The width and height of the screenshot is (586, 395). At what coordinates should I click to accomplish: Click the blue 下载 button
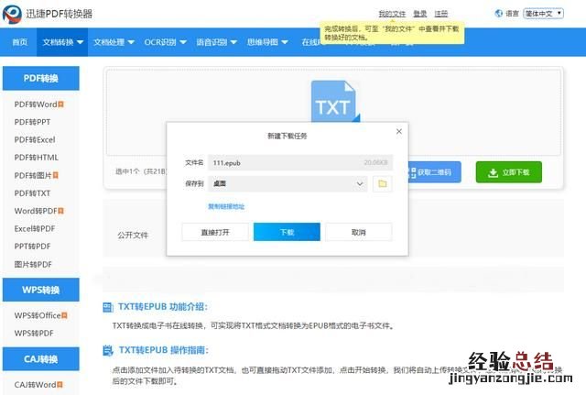tap(287, 232)
